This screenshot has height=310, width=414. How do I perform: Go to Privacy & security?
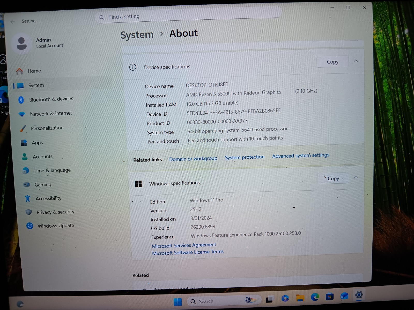tap(55, 212)
